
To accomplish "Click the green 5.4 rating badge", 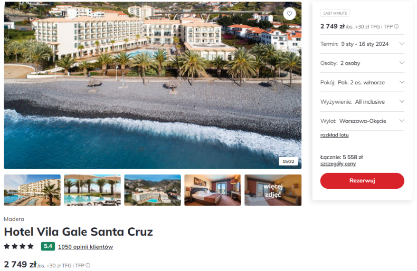I will coord(48,246).
